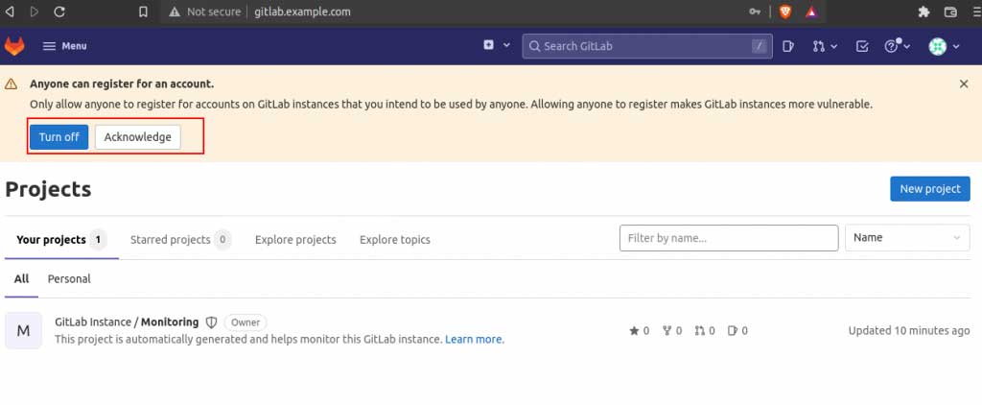Reload the page with refresh icon

[59, 12]
